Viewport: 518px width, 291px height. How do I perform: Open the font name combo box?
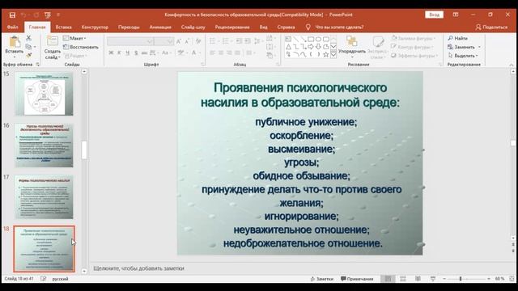[x=129, y=41]
